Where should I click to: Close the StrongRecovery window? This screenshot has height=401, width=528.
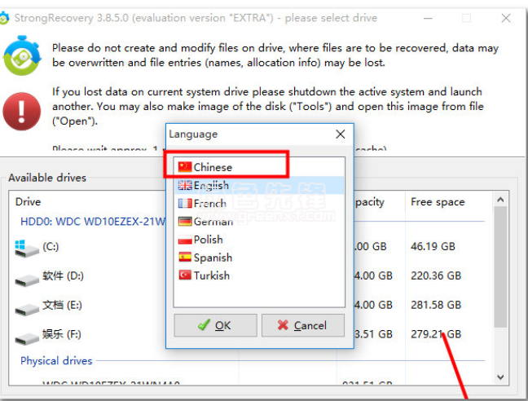tap(506, 18)
